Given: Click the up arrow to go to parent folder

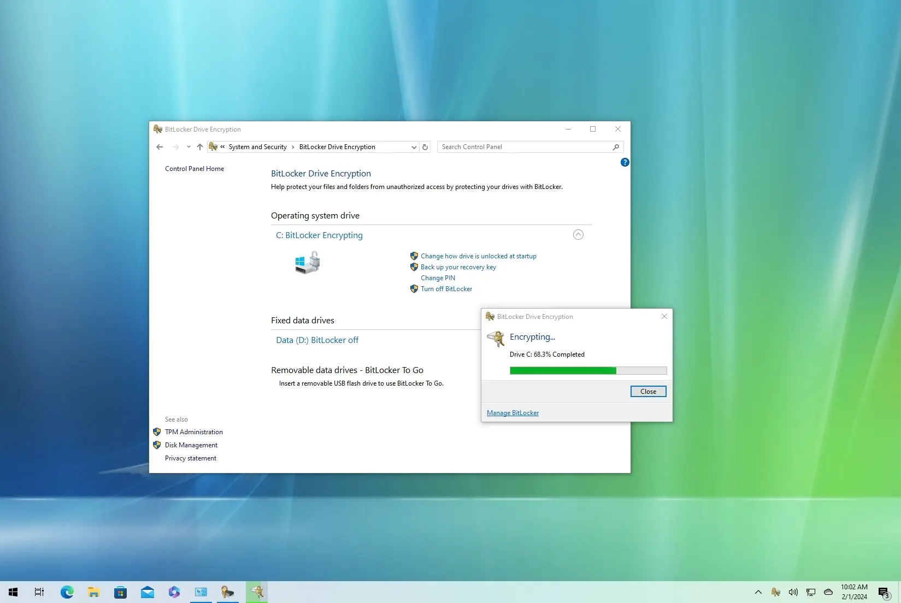Looking at the screenshot, I should pyautogui.click(x=200, y=147).
